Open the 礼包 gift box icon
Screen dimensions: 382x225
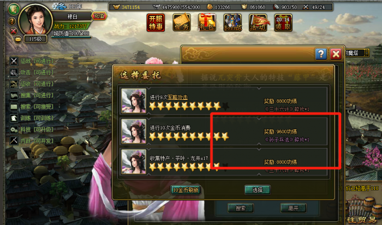(x=207, y=22)
